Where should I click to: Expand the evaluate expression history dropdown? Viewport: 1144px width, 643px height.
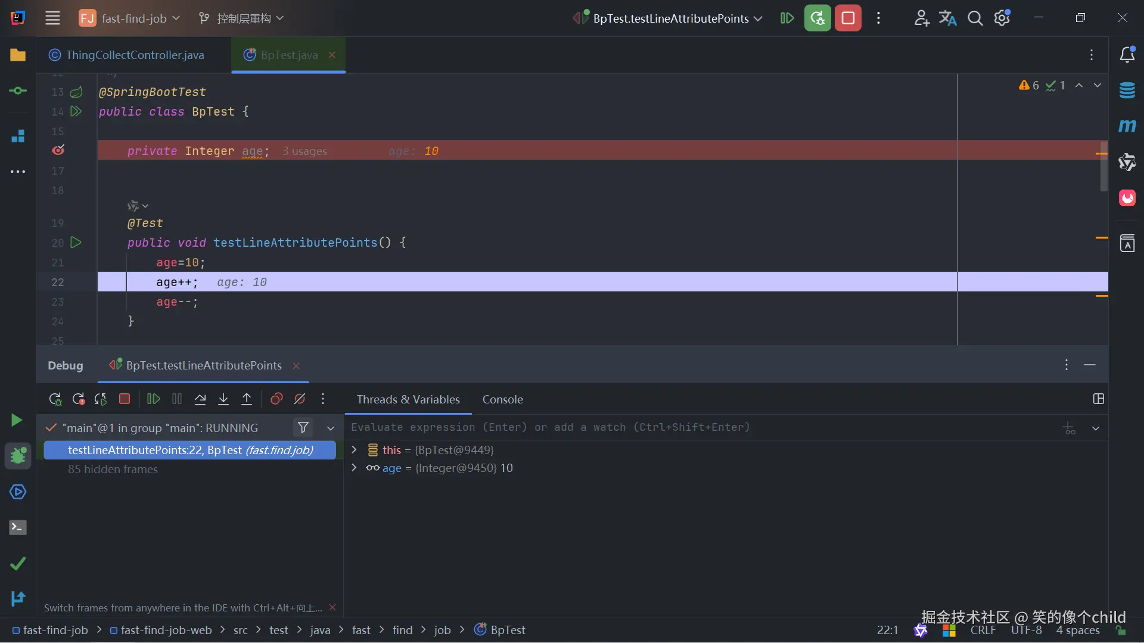pyautogui.click(x=1096, y=428)
